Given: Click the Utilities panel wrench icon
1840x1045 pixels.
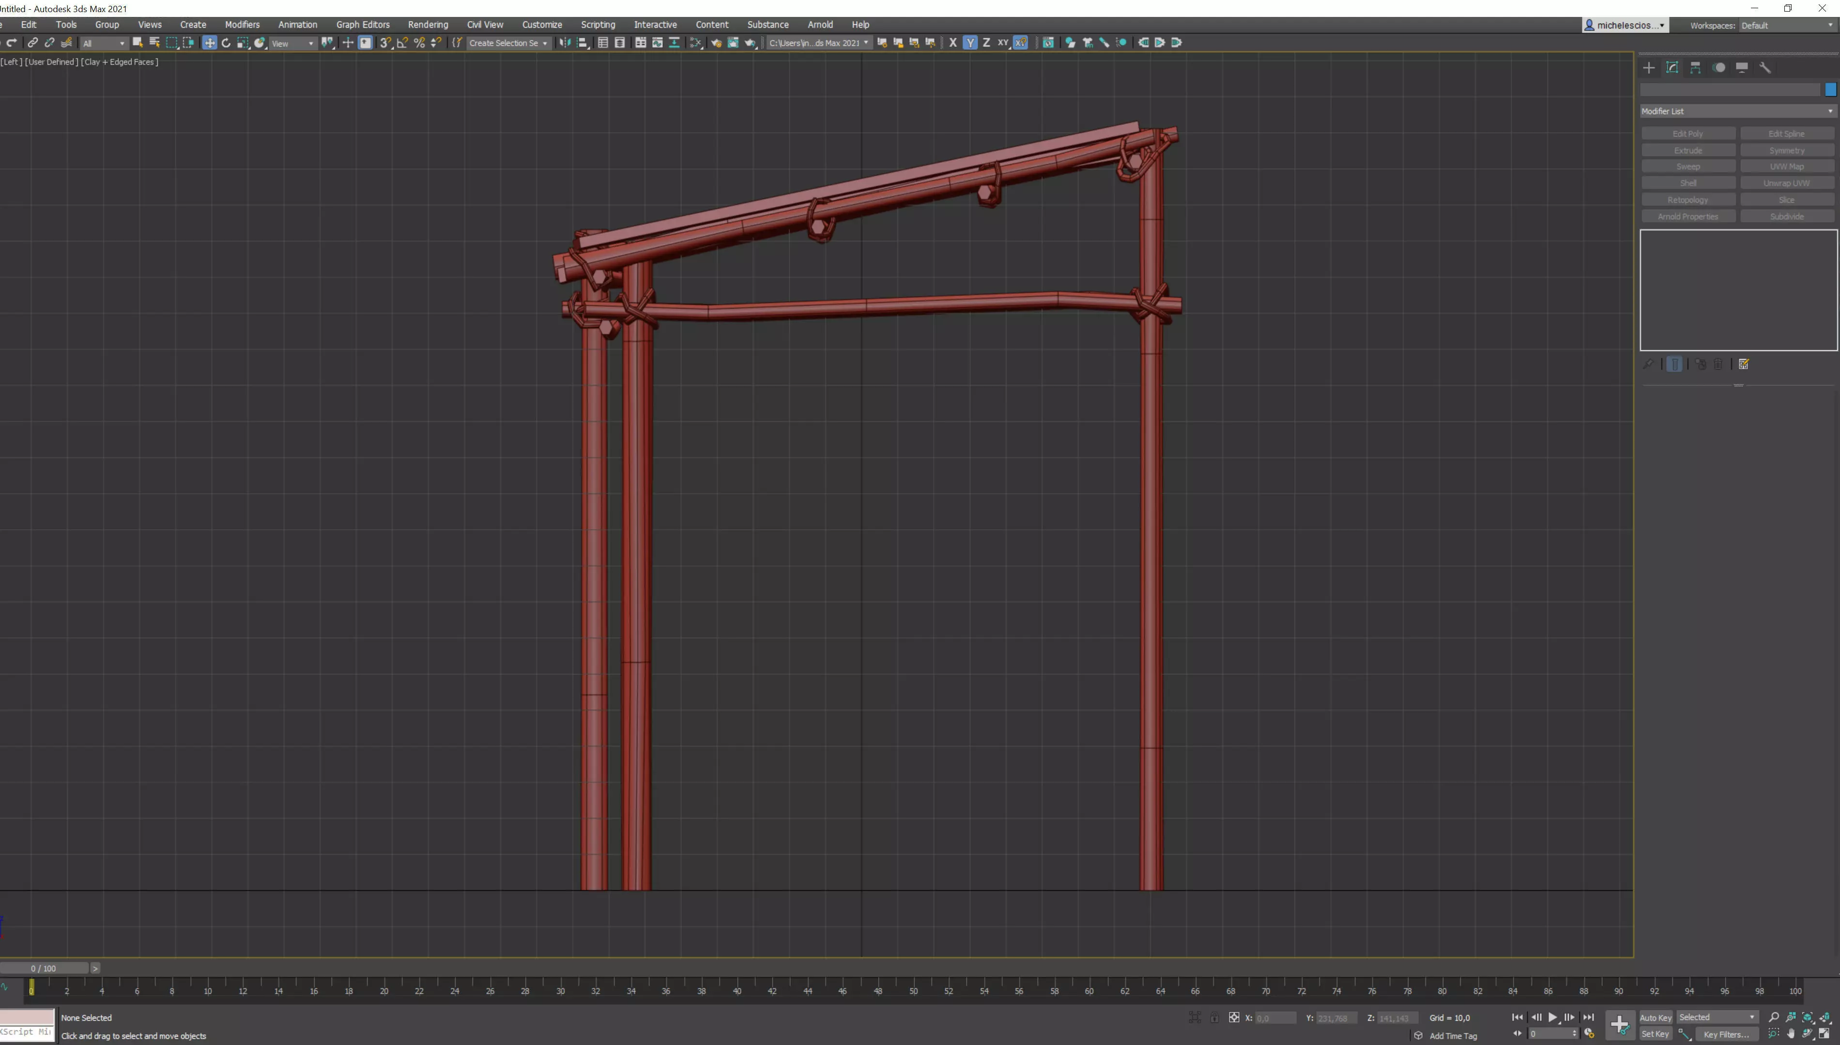Looking at the screenshot, I should point(1765,67).
